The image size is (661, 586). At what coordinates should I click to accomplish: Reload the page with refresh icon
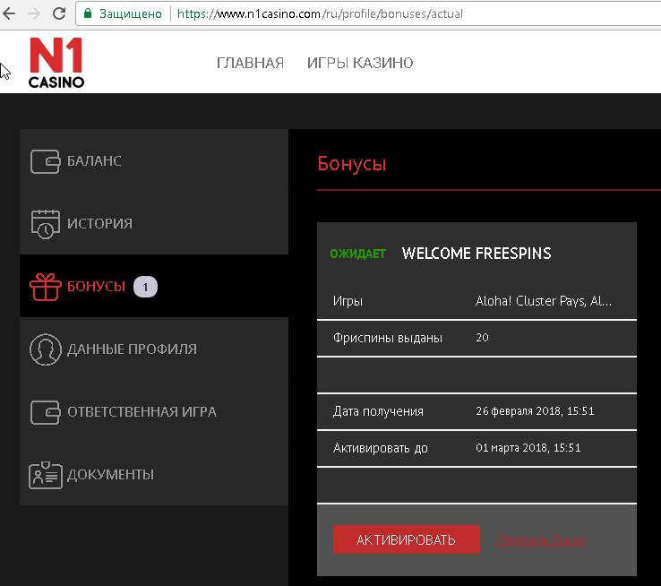point(59,13)
